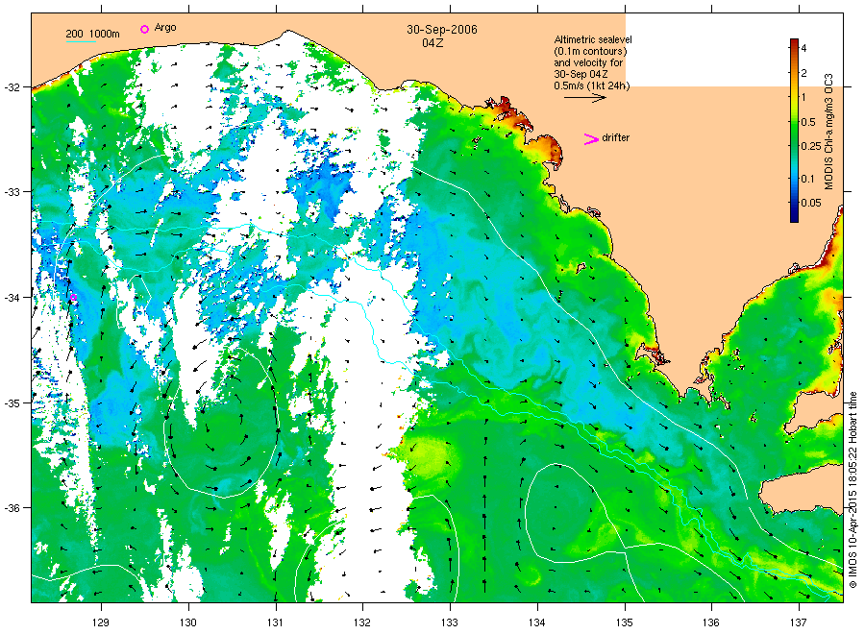Click '0.5m/s (1kt 24h)' legend text

pos(591,86)
